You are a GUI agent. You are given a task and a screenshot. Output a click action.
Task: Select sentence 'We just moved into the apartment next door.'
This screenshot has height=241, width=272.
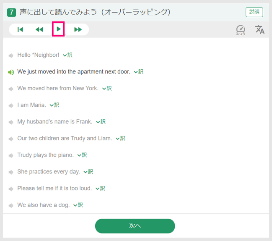tap(74, 72)
